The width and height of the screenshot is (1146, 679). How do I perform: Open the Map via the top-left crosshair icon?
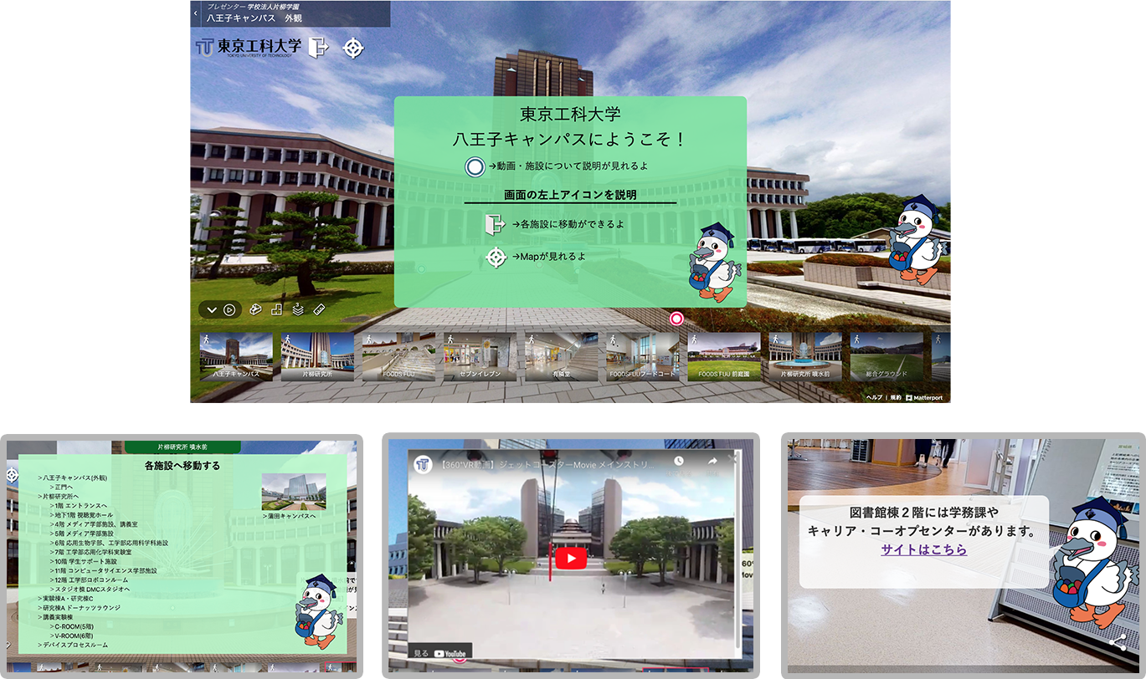coord(353,48)
